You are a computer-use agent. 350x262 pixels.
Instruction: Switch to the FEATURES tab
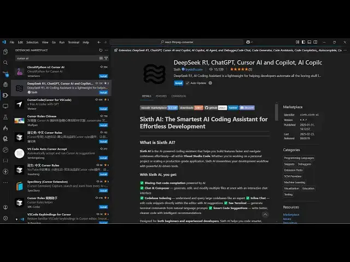(161, 96)
